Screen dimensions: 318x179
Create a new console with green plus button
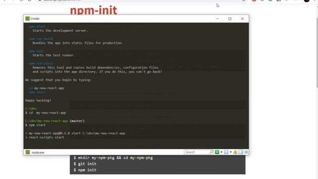pyautogui.click(x=217, y=152)
